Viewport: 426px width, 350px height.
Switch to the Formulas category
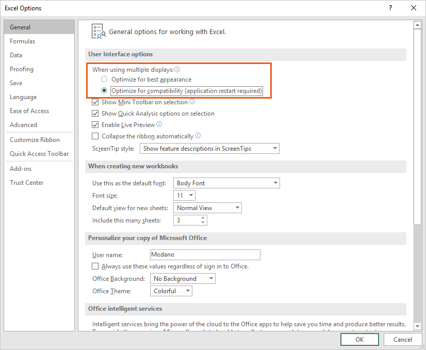click(23, 41)
